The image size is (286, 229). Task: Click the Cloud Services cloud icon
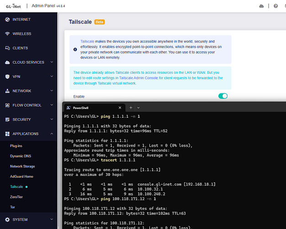7,62
